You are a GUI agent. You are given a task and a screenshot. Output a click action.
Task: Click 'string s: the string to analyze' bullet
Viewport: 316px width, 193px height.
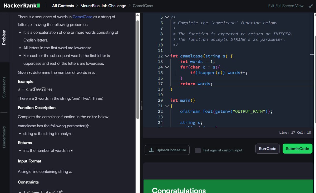(x=48, y=134)
